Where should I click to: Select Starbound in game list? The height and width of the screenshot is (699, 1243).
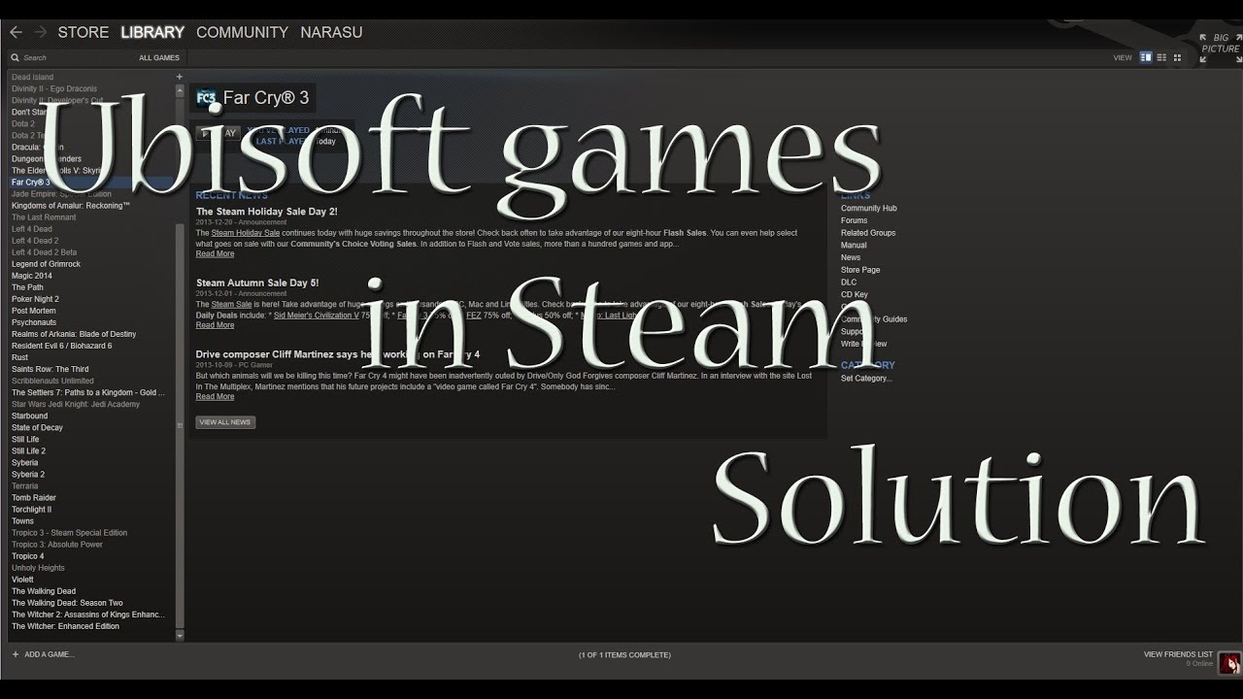29,416
